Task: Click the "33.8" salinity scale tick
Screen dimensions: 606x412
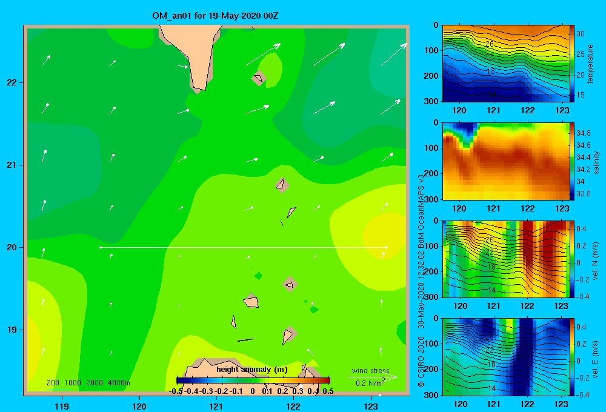Action: pos(584,194)
